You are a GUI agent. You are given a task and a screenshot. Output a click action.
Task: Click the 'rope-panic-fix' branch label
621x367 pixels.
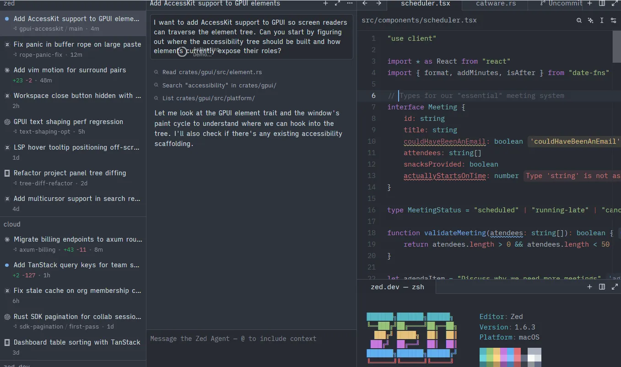[x=41, y=55]
